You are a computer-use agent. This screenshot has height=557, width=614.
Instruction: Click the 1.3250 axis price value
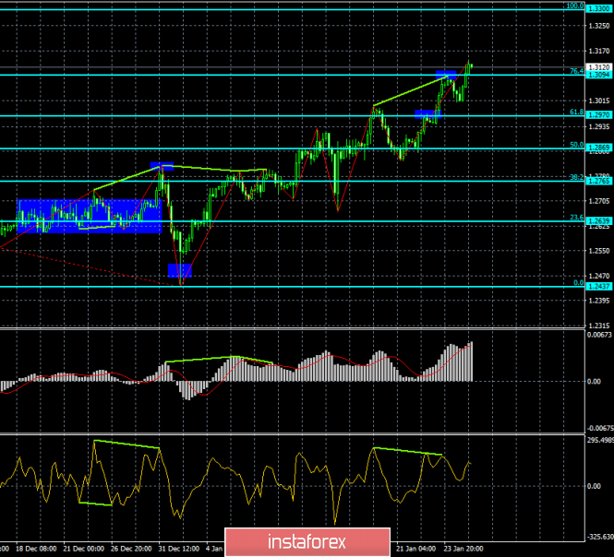(599, 26)
